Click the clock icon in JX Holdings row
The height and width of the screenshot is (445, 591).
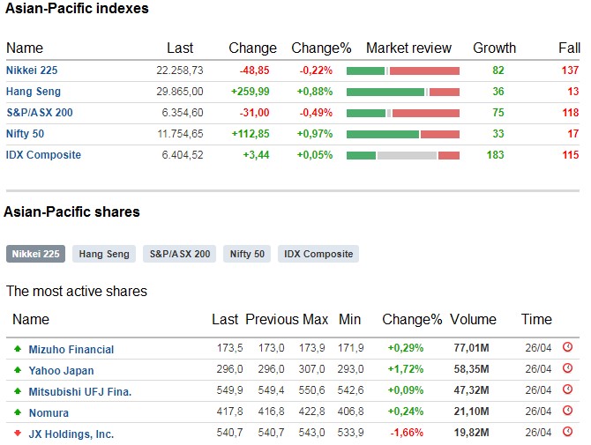(567, 434)
